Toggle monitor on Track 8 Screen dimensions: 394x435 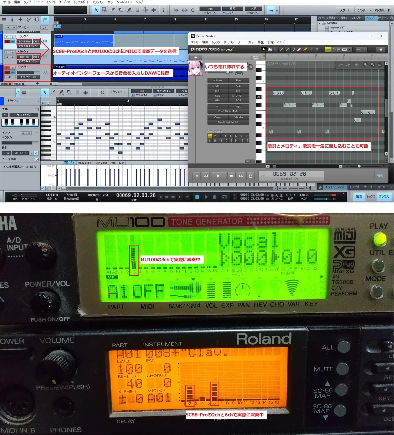coord(12,72)
